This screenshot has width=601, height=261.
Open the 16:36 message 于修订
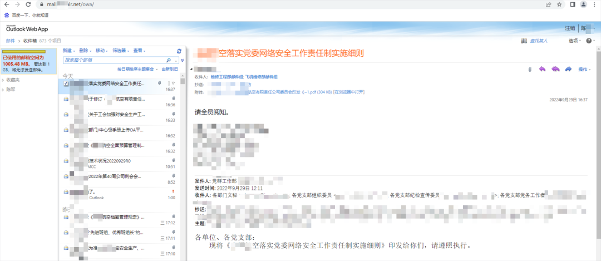tap(120, 102)
